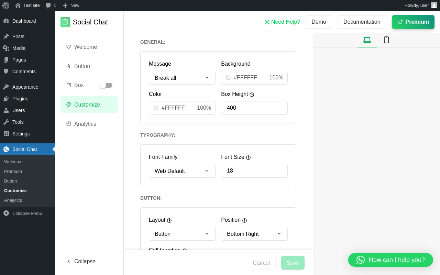Switch to desktop preview icon

pyautogui.click(x=367, y=40)
